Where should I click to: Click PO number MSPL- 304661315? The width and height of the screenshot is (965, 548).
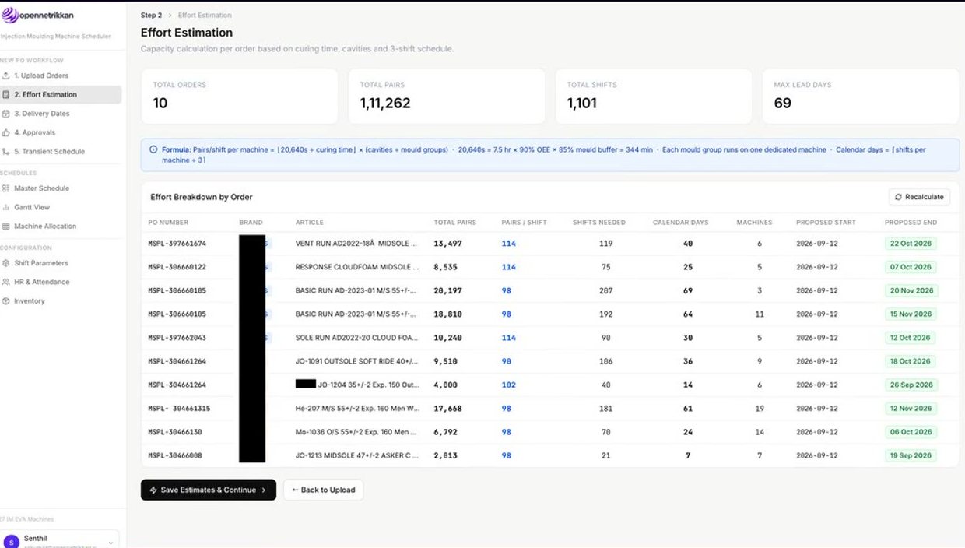pos(180,409)
